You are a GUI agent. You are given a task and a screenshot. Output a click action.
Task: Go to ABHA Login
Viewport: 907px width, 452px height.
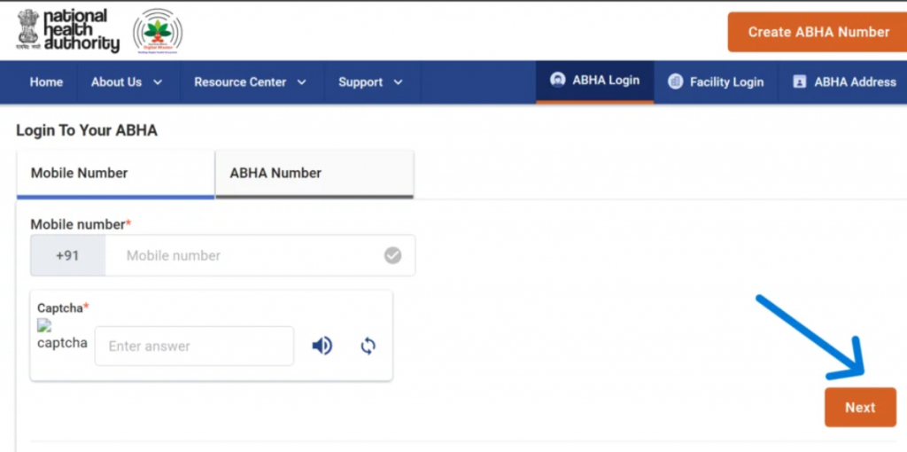(x=594, y=81)
